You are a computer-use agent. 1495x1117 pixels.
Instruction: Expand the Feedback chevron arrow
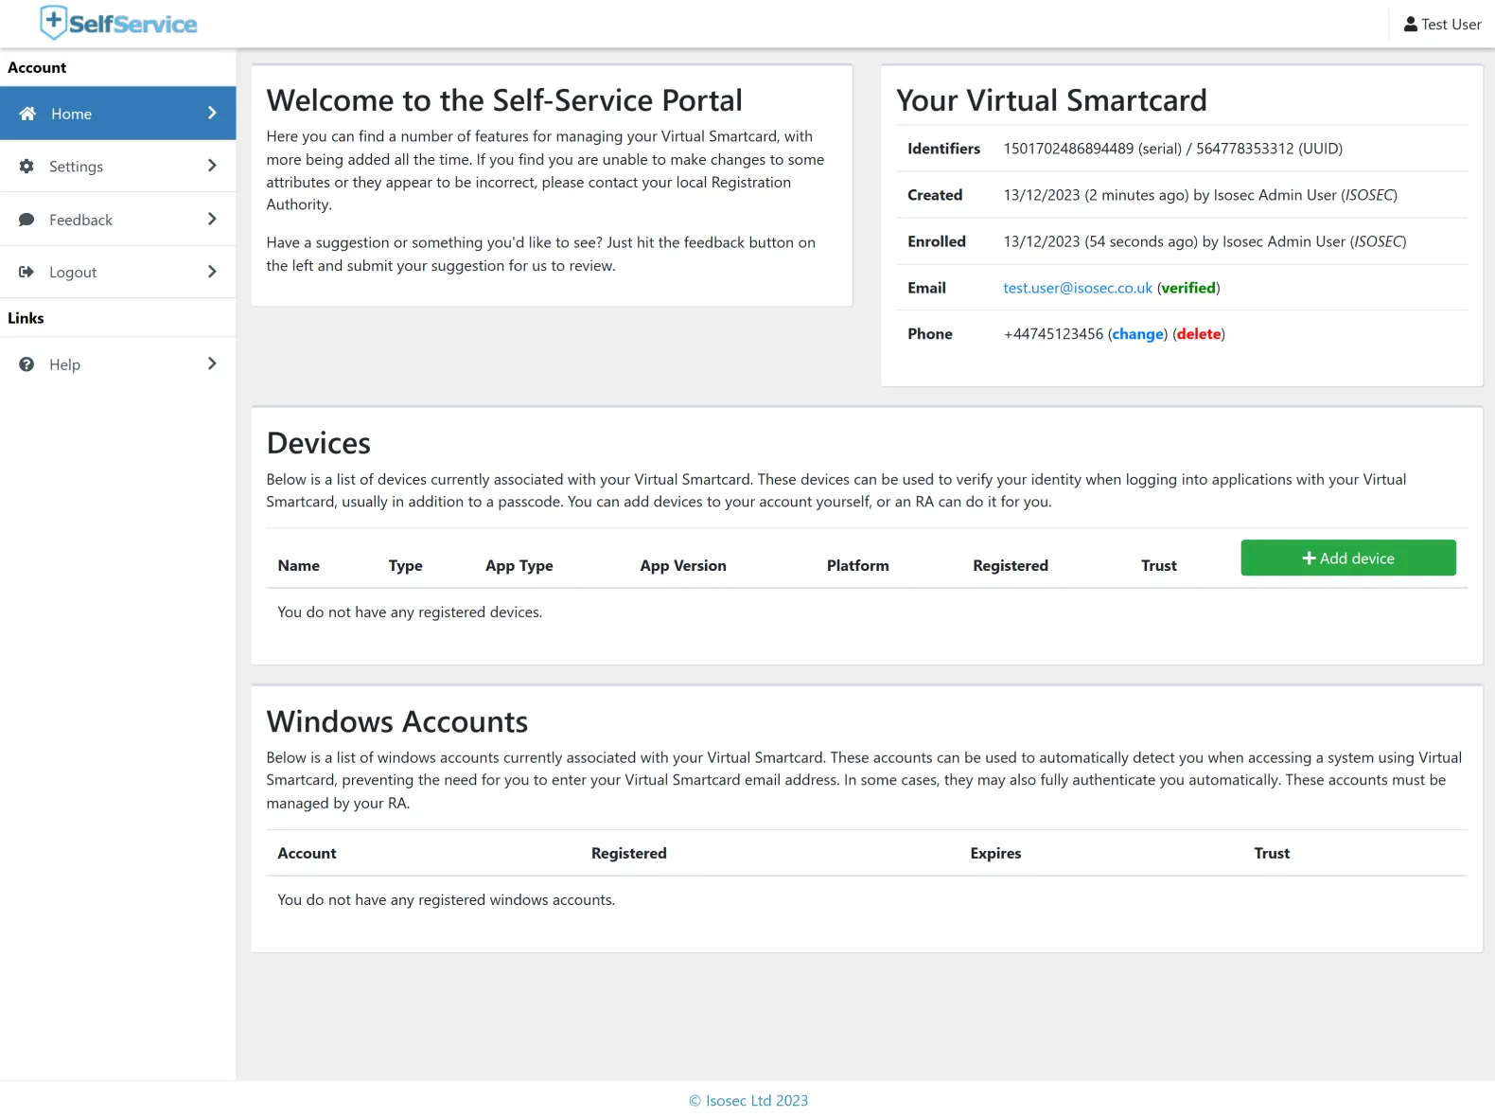[212, 220]
